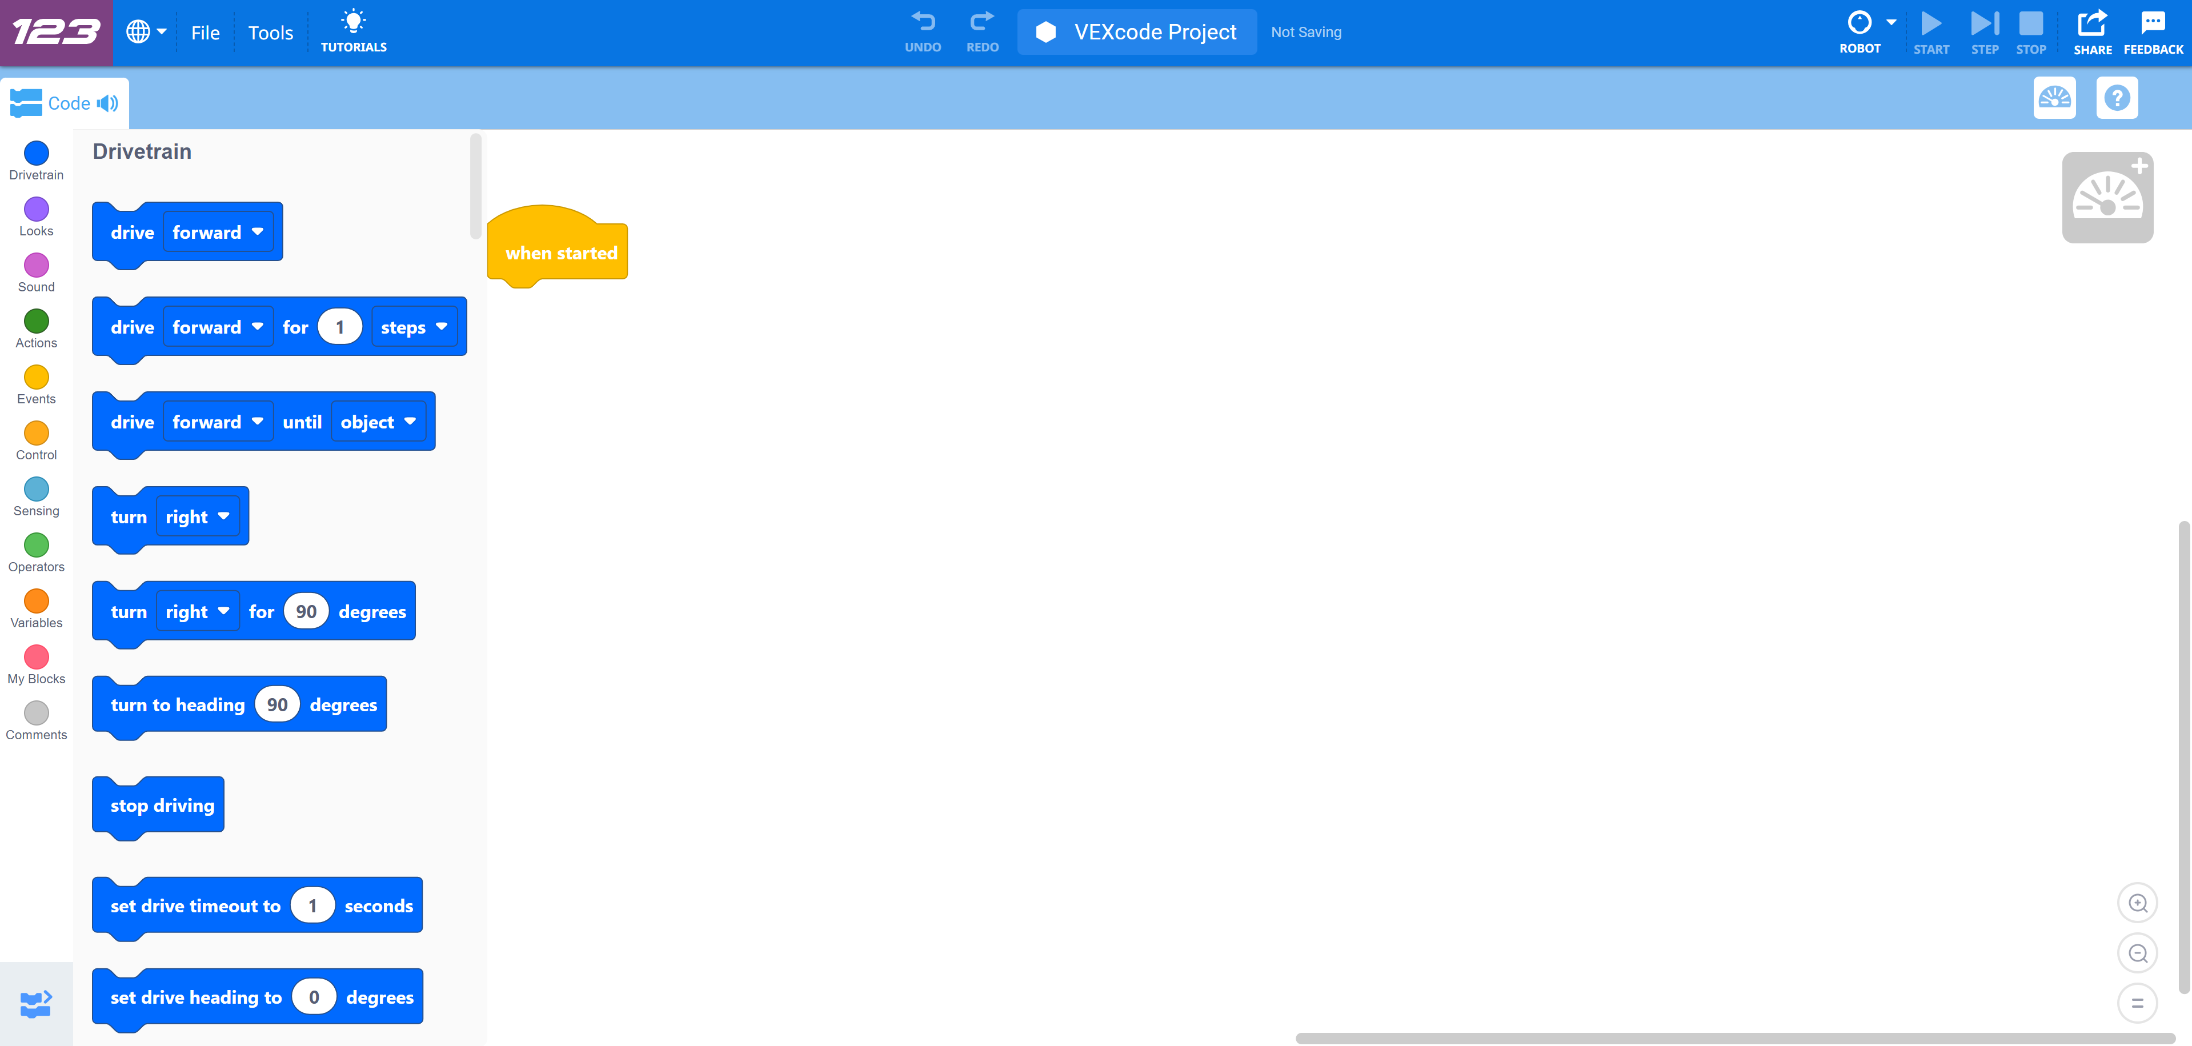Screen dimensions: 2192x1046
Task: Open the Tutorials panel
Action: [x=353, y=31]
